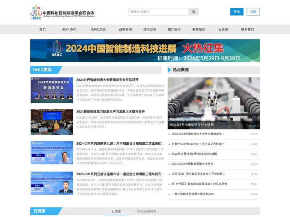
Task: Click date 02-02 in hot topics list
Action: [x=254, y=134]
